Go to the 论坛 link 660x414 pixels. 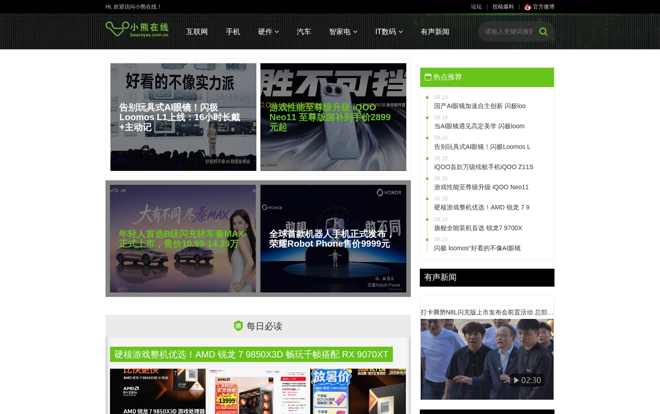pyautogui.click(x=476, y=7)
